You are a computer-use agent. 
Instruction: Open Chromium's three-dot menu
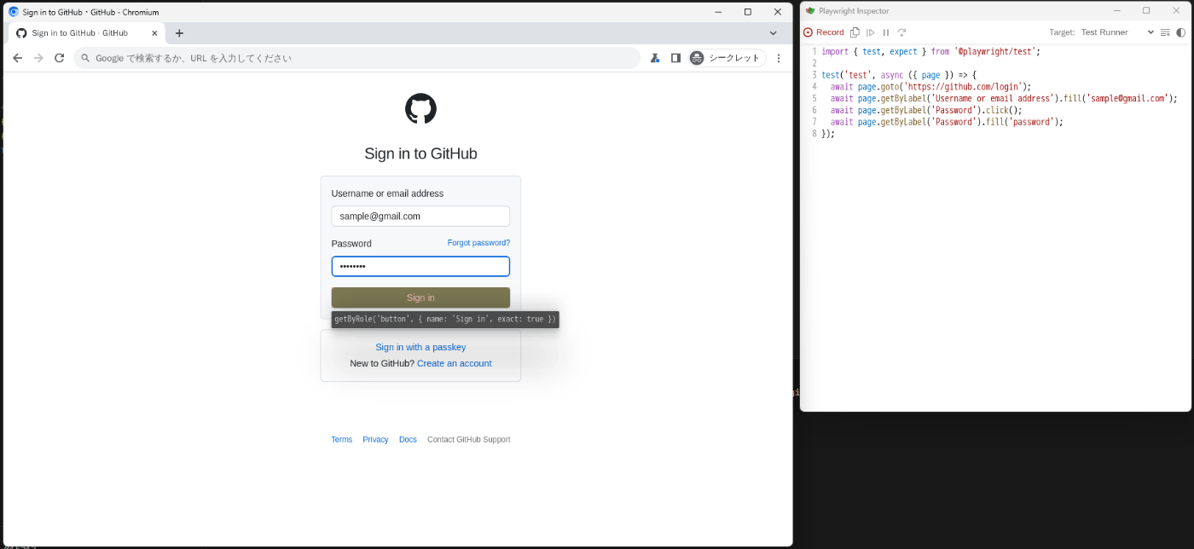[x=778, y=58]
